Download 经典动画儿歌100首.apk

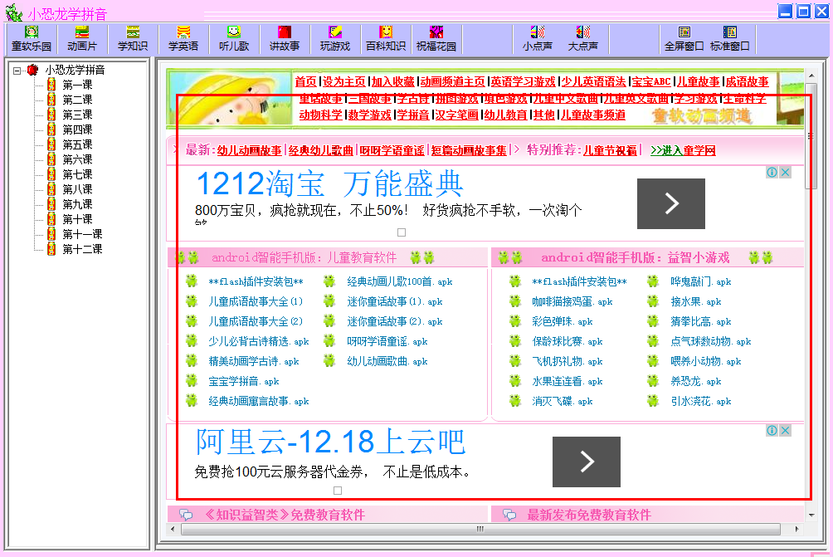[x=400, y=281]
